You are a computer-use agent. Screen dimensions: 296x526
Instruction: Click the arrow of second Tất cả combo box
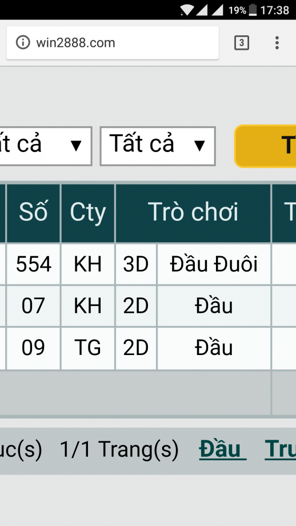(200, 146)
